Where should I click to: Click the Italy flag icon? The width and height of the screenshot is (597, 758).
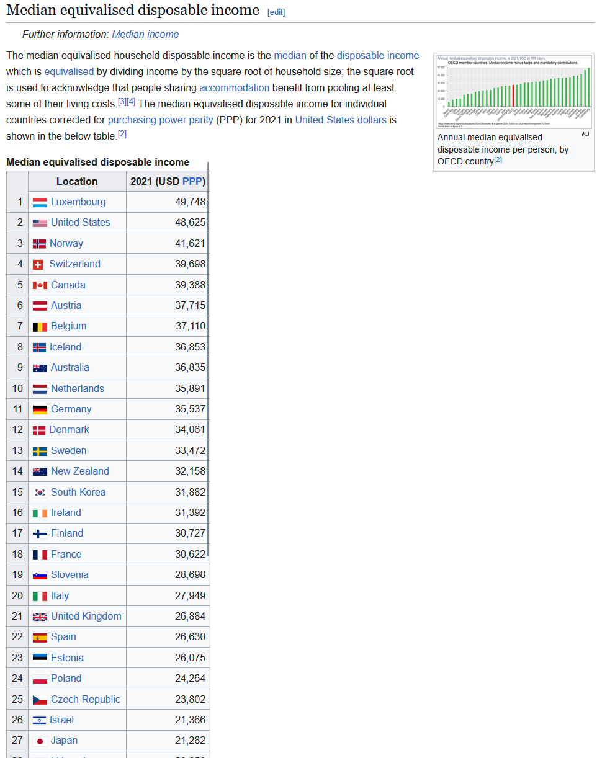[x=40, y=596]
